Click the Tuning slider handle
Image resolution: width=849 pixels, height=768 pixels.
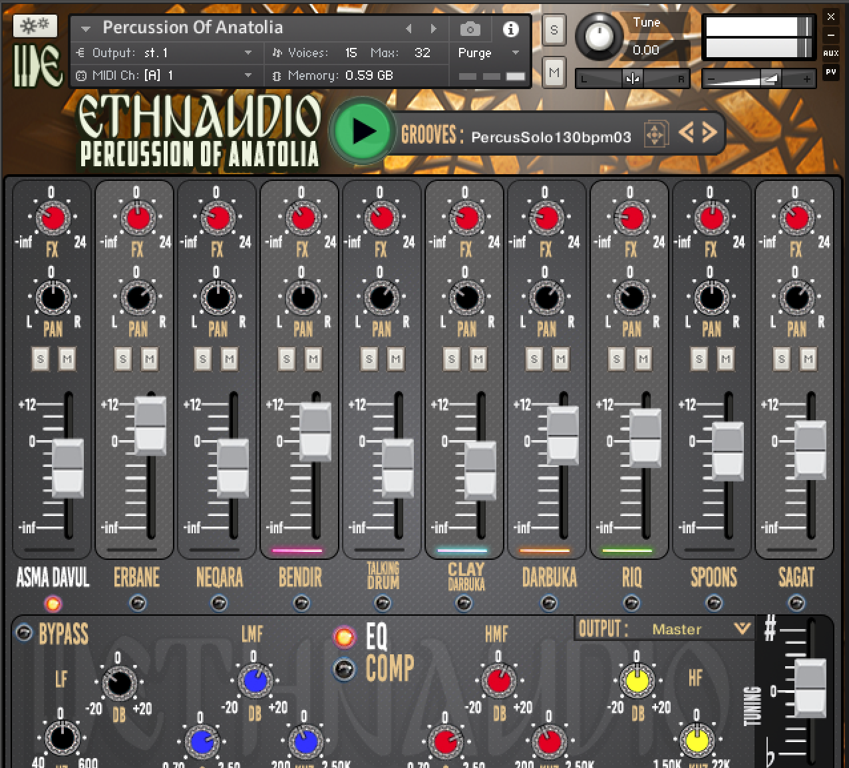(x=810, y=688)
